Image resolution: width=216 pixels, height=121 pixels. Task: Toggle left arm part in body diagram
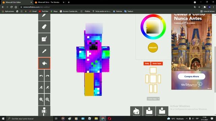click(147, 79)
